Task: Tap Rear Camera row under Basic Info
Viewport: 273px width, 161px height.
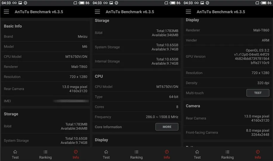Action: tap(45, 89)
